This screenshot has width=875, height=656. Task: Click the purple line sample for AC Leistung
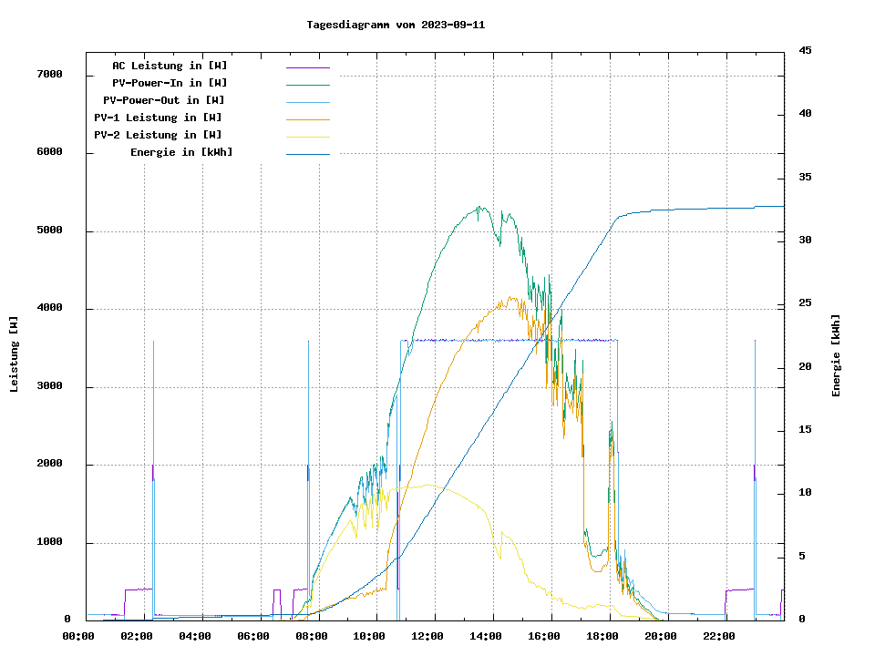pyautogui.click(x=307, y=67)
